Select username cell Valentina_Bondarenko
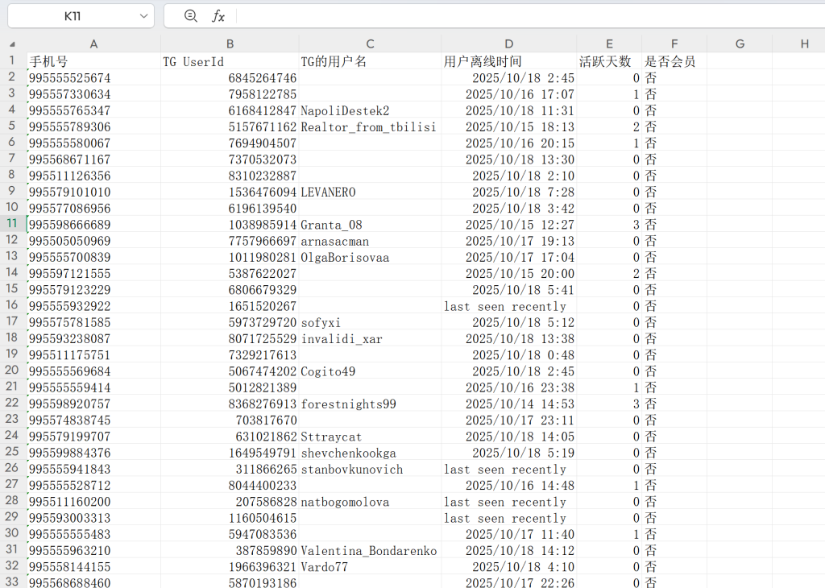This screenshot has height=588, width=825. click(x=370, y=550)
